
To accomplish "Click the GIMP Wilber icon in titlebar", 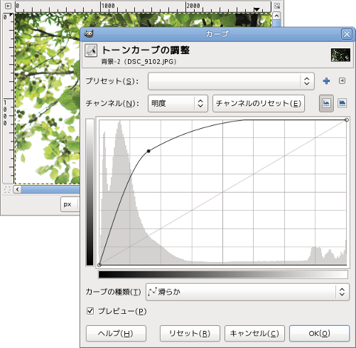I will click(89, 33).
